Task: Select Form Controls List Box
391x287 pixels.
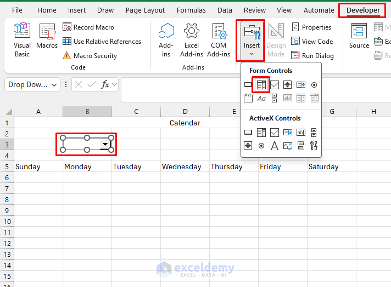Action: click(x=301, y=85)
